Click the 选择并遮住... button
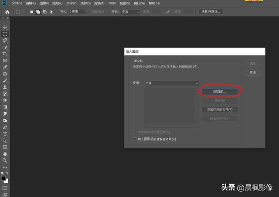 [x=211, y=12]
